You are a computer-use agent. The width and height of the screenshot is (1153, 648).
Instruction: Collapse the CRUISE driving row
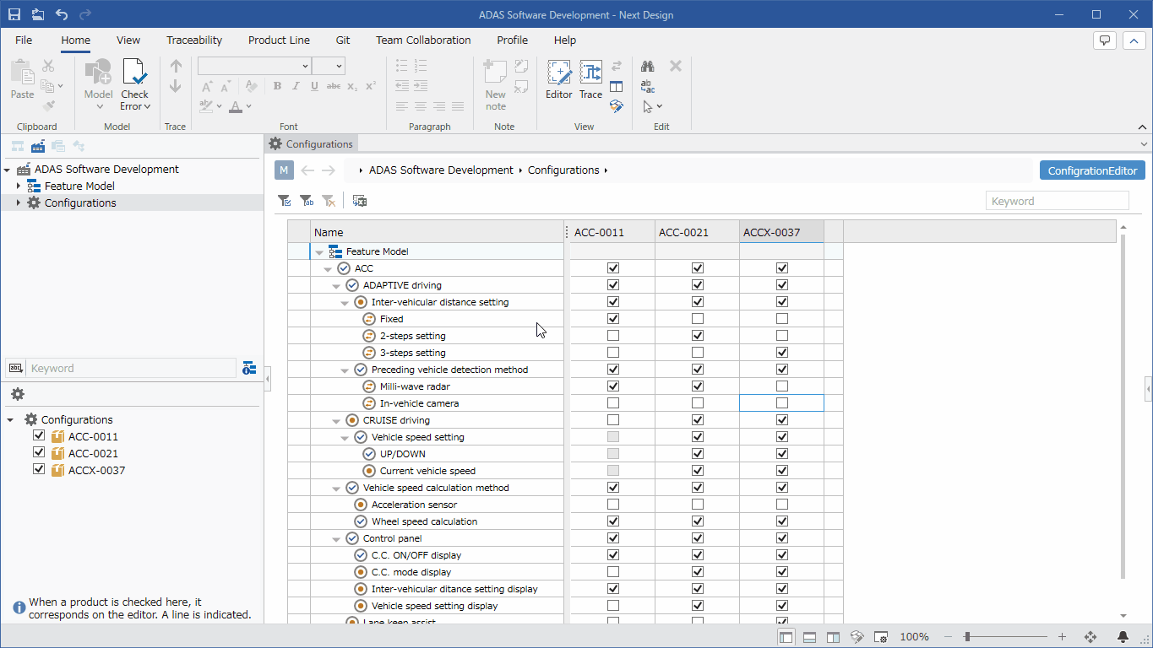(x=336, y=421)
